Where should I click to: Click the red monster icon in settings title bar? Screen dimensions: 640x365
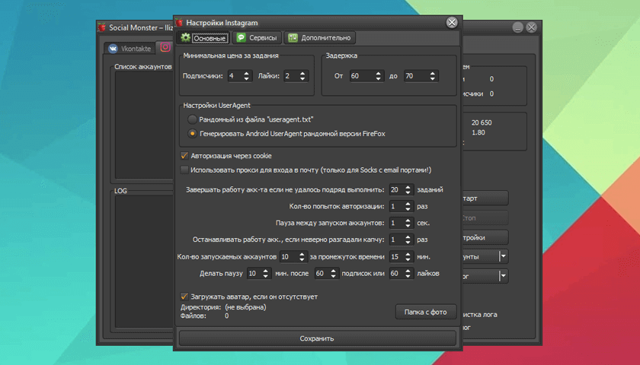tap(179, 22)
